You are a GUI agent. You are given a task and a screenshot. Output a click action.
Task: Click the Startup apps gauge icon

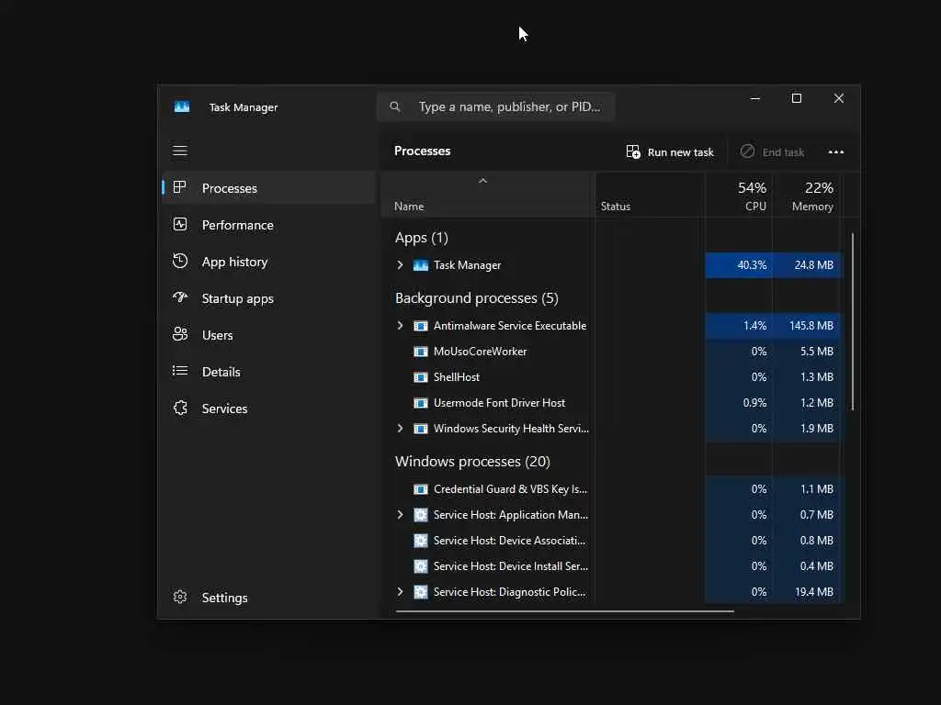click(180, 297)
